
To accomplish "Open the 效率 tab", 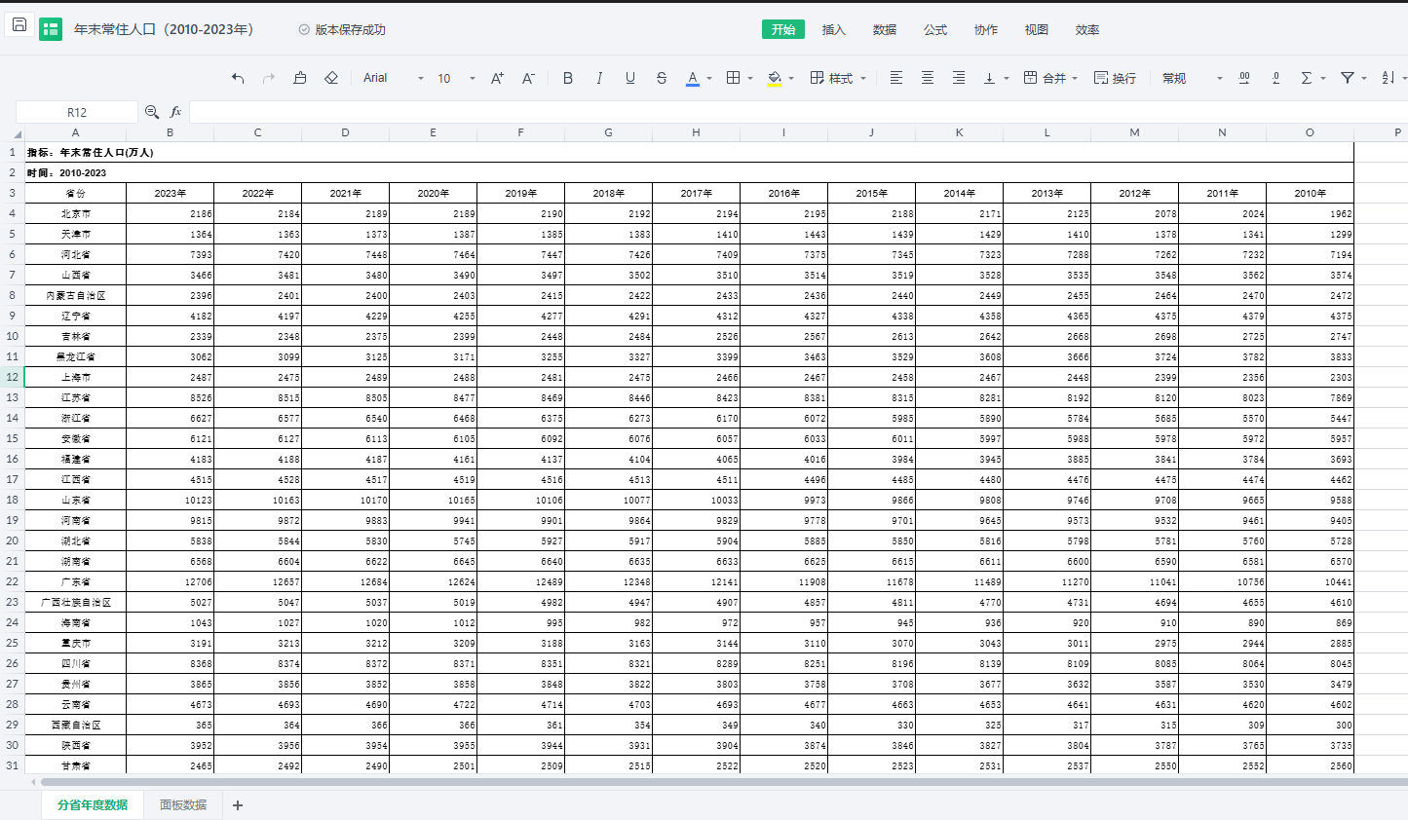I will coord(1087,29).
